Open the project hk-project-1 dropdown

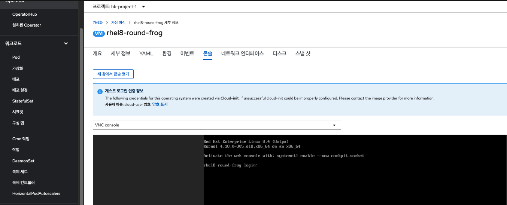(x=119, y=6)
